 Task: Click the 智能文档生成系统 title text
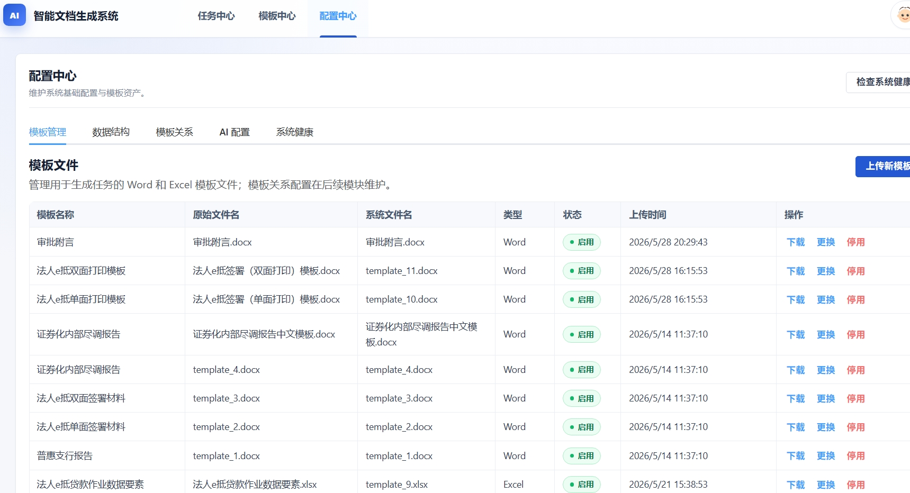coord(76,16)
